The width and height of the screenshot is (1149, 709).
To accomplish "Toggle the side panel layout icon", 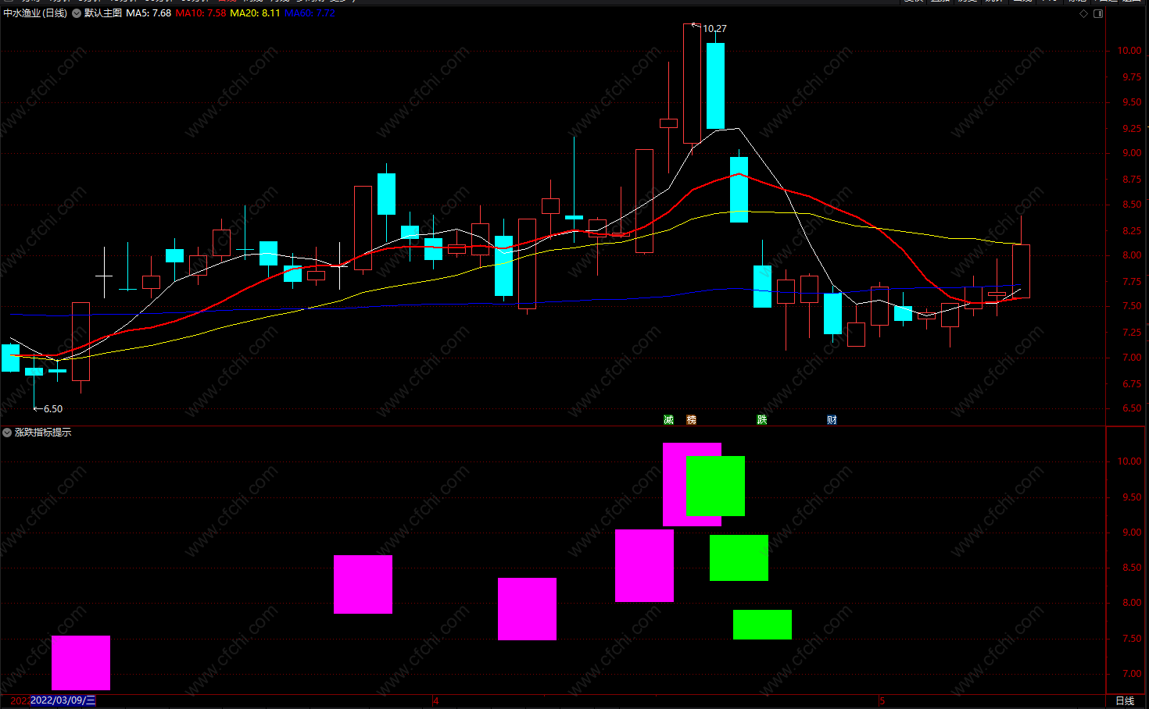I will pyautogui.click(x=1098, y=13).
